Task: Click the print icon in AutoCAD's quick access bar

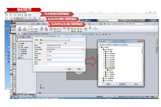Action: pos(24,20)
